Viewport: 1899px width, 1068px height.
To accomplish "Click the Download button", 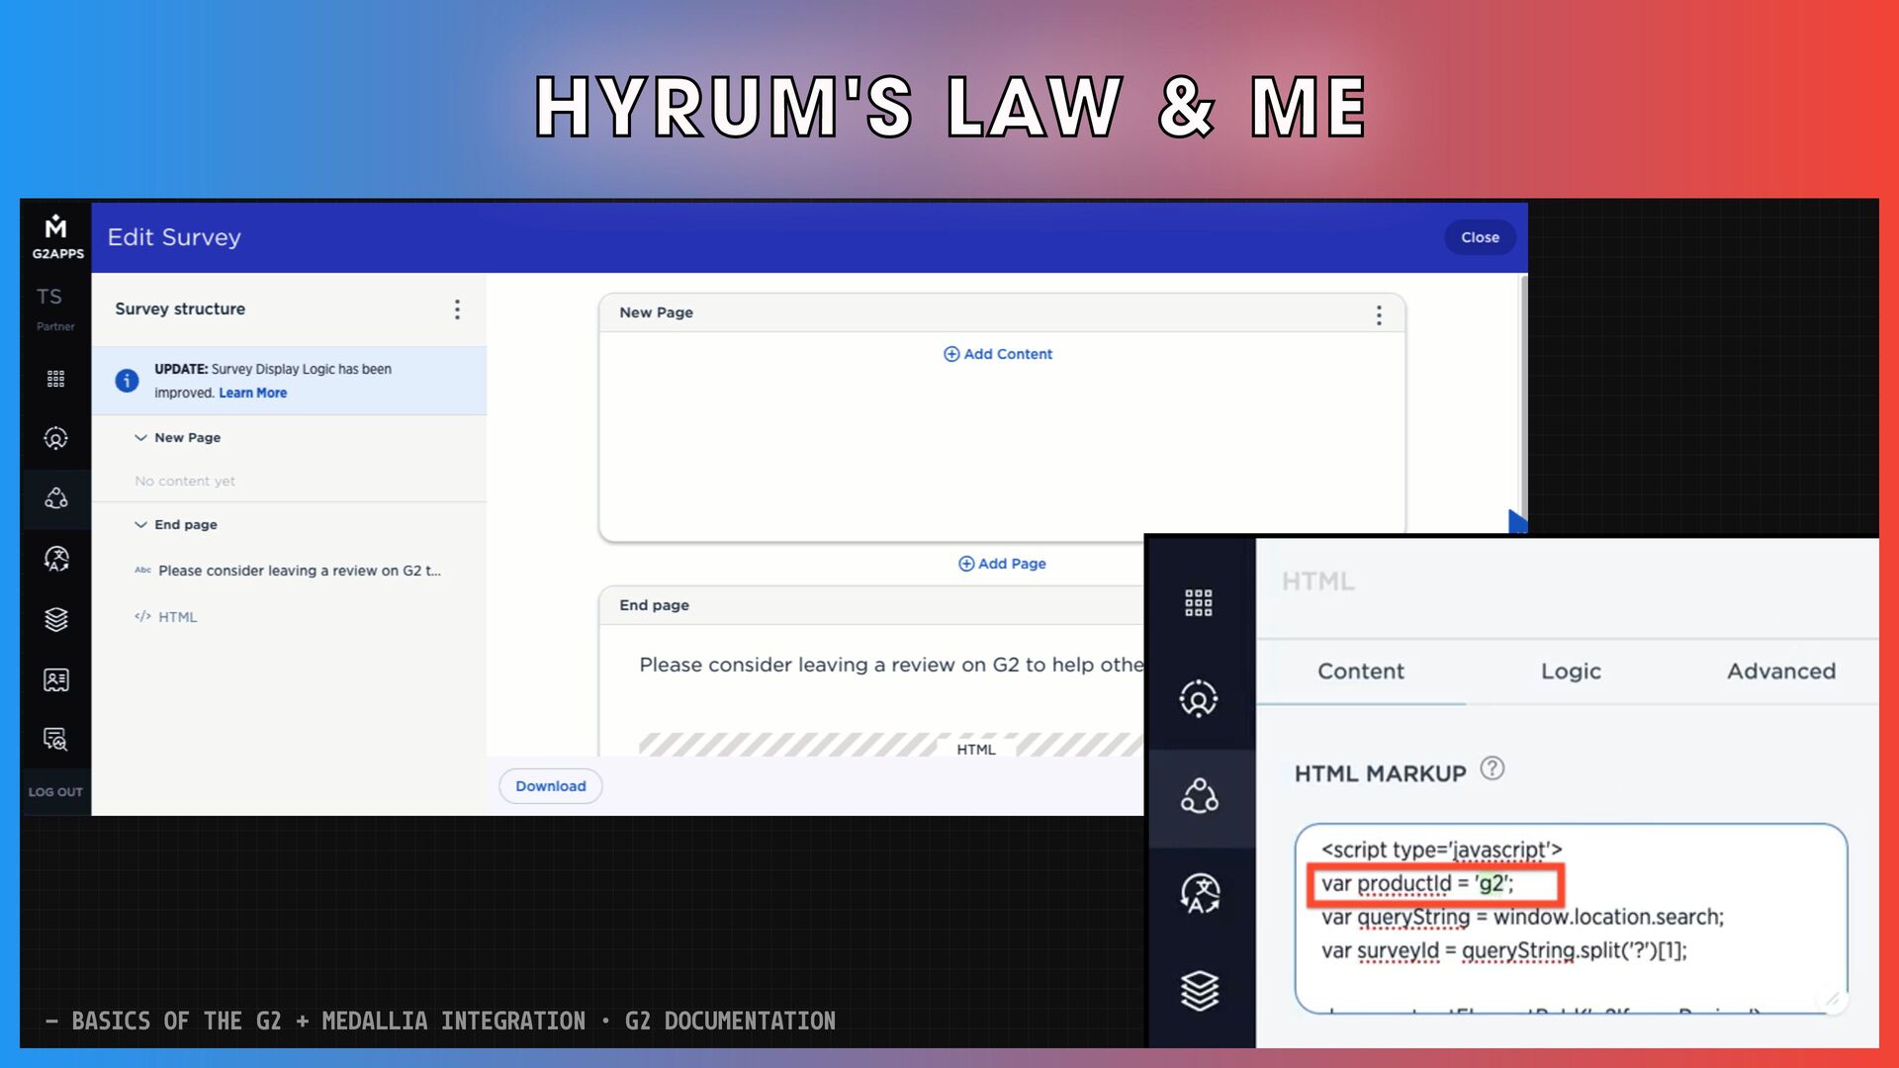I will pyautogui.click(x=550, y=786).
